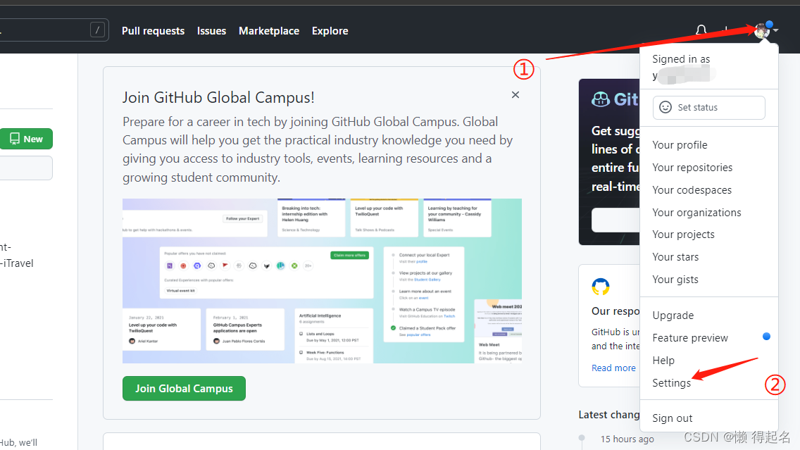Click the 'Signed in as' text
Screen dimensions: 800x450
[680, 58]
